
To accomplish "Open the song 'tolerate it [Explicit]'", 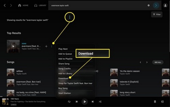I will (x=129, y=82).
